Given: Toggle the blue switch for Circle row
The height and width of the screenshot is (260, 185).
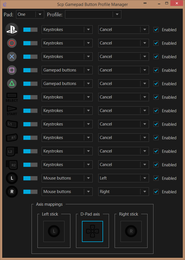Looking at the screenshot, I should pyautogui.click(x=30, y=43).
